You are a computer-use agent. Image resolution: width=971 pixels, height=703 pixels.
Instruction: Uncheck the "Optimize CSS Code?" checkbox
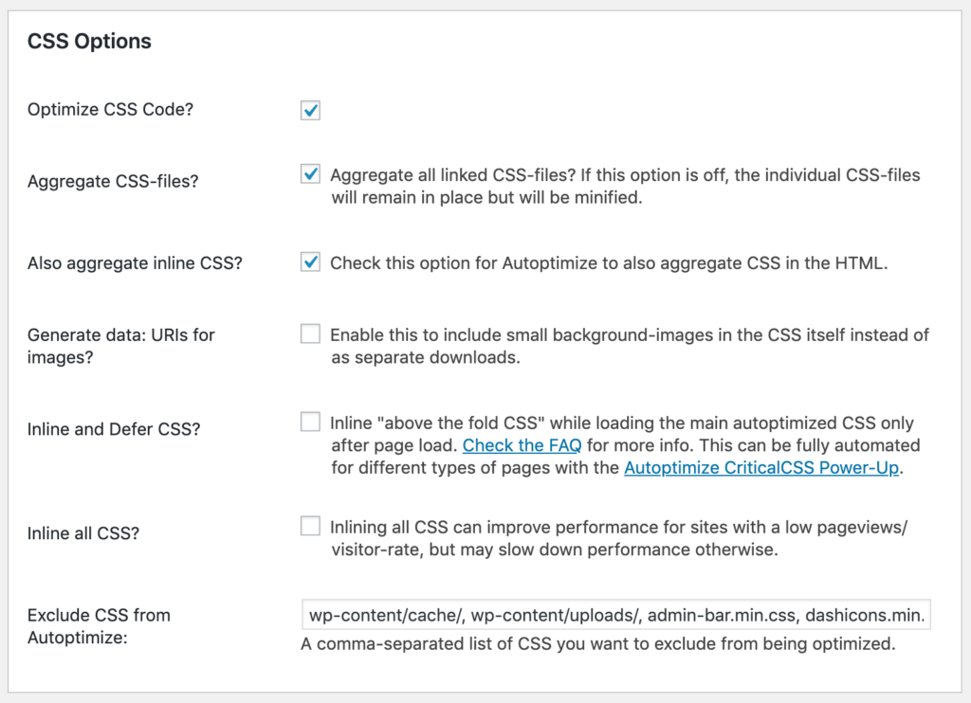310,110
